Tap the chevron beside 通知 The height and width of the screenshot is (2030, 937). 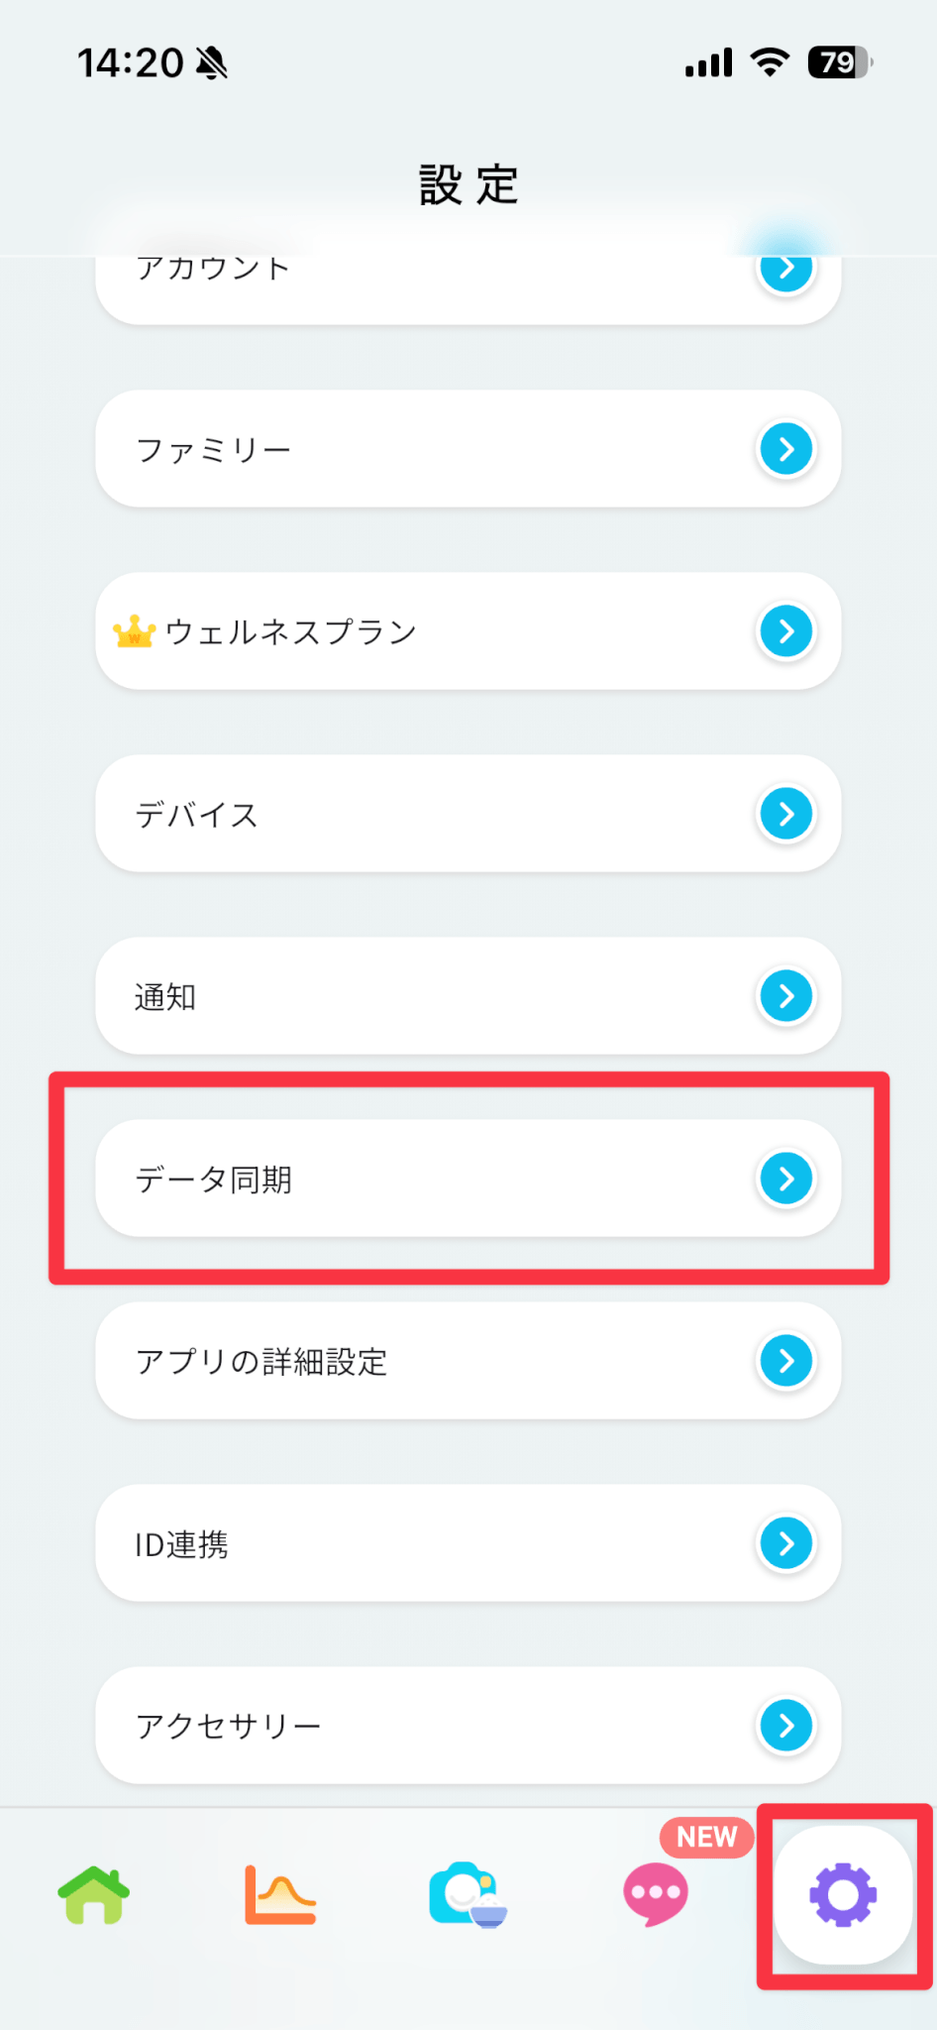pyautogui.click(x=786, y=996)
